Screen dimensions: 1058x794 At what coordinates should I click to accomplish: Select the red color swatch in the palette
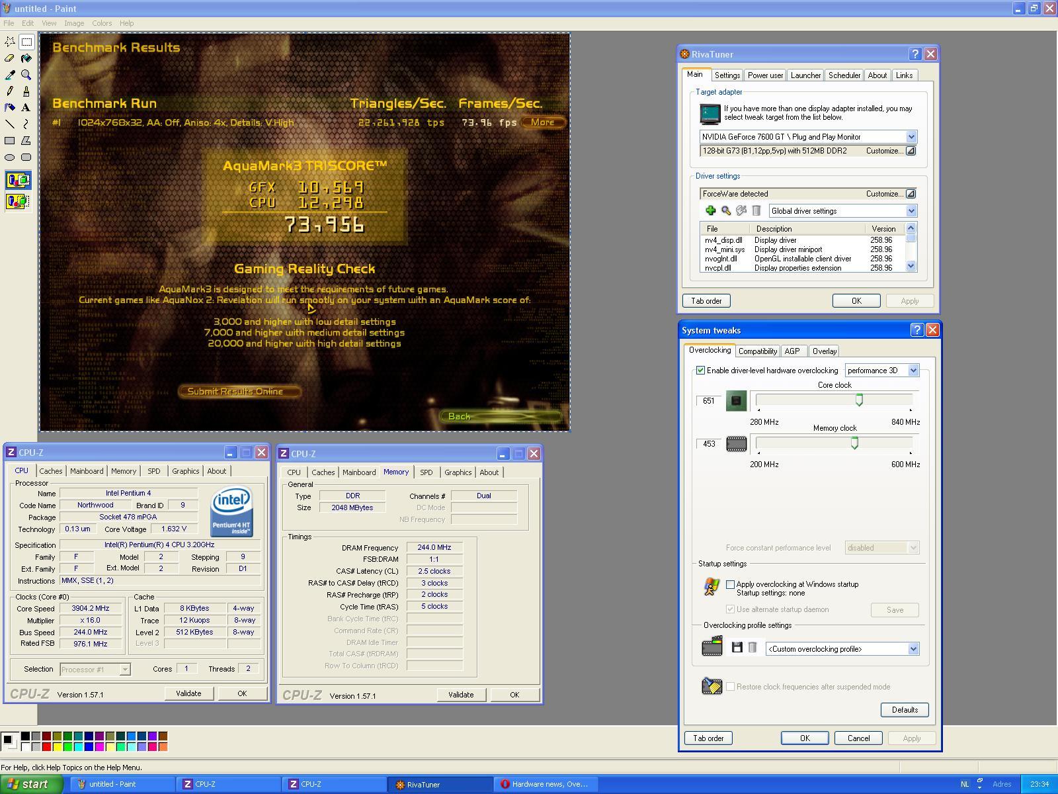coord(46,747)
